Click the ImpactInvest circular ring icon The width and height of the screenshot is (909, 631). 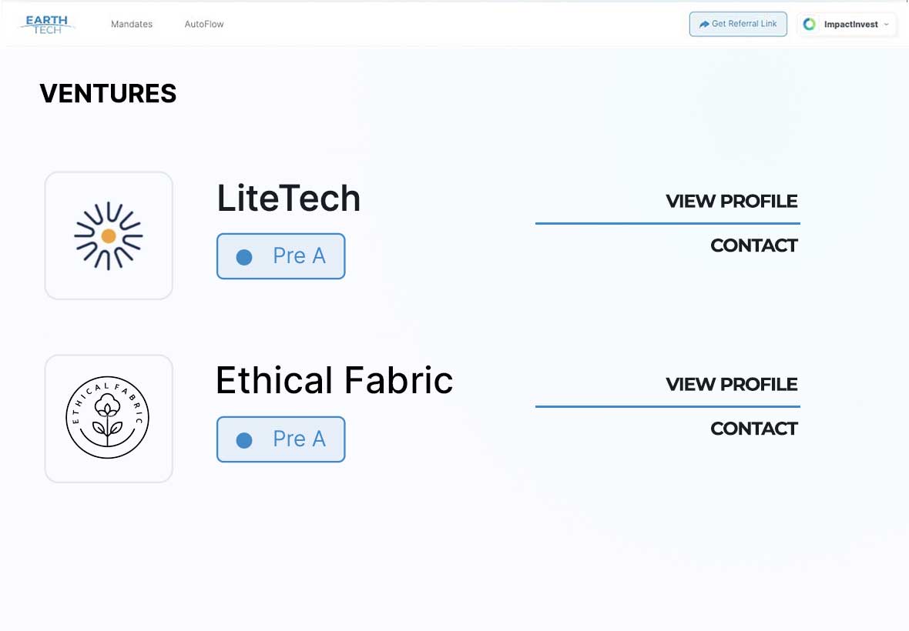pos(810,24)
